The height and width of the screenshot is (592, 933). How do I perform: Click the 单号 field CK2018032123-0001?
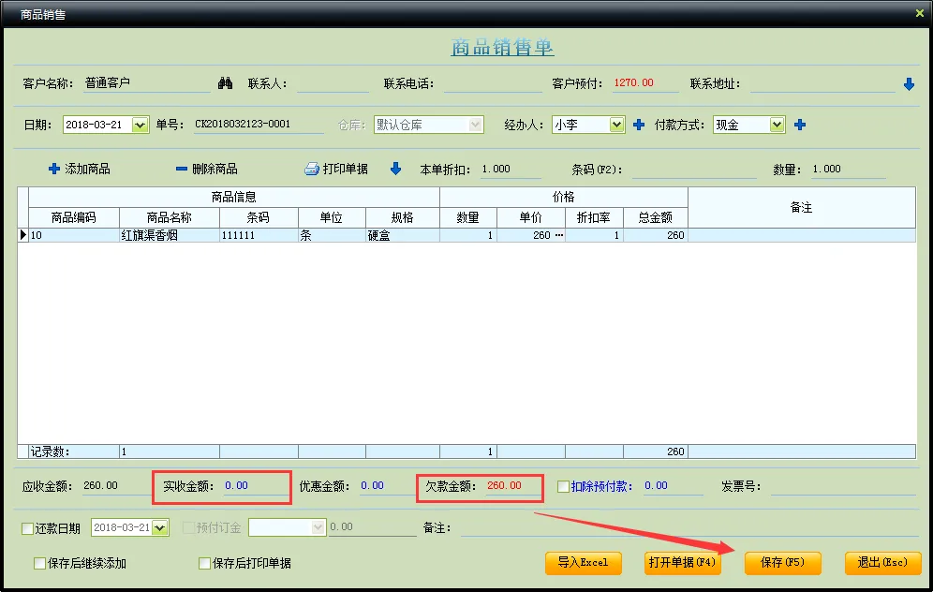click(x=259, y=125)
